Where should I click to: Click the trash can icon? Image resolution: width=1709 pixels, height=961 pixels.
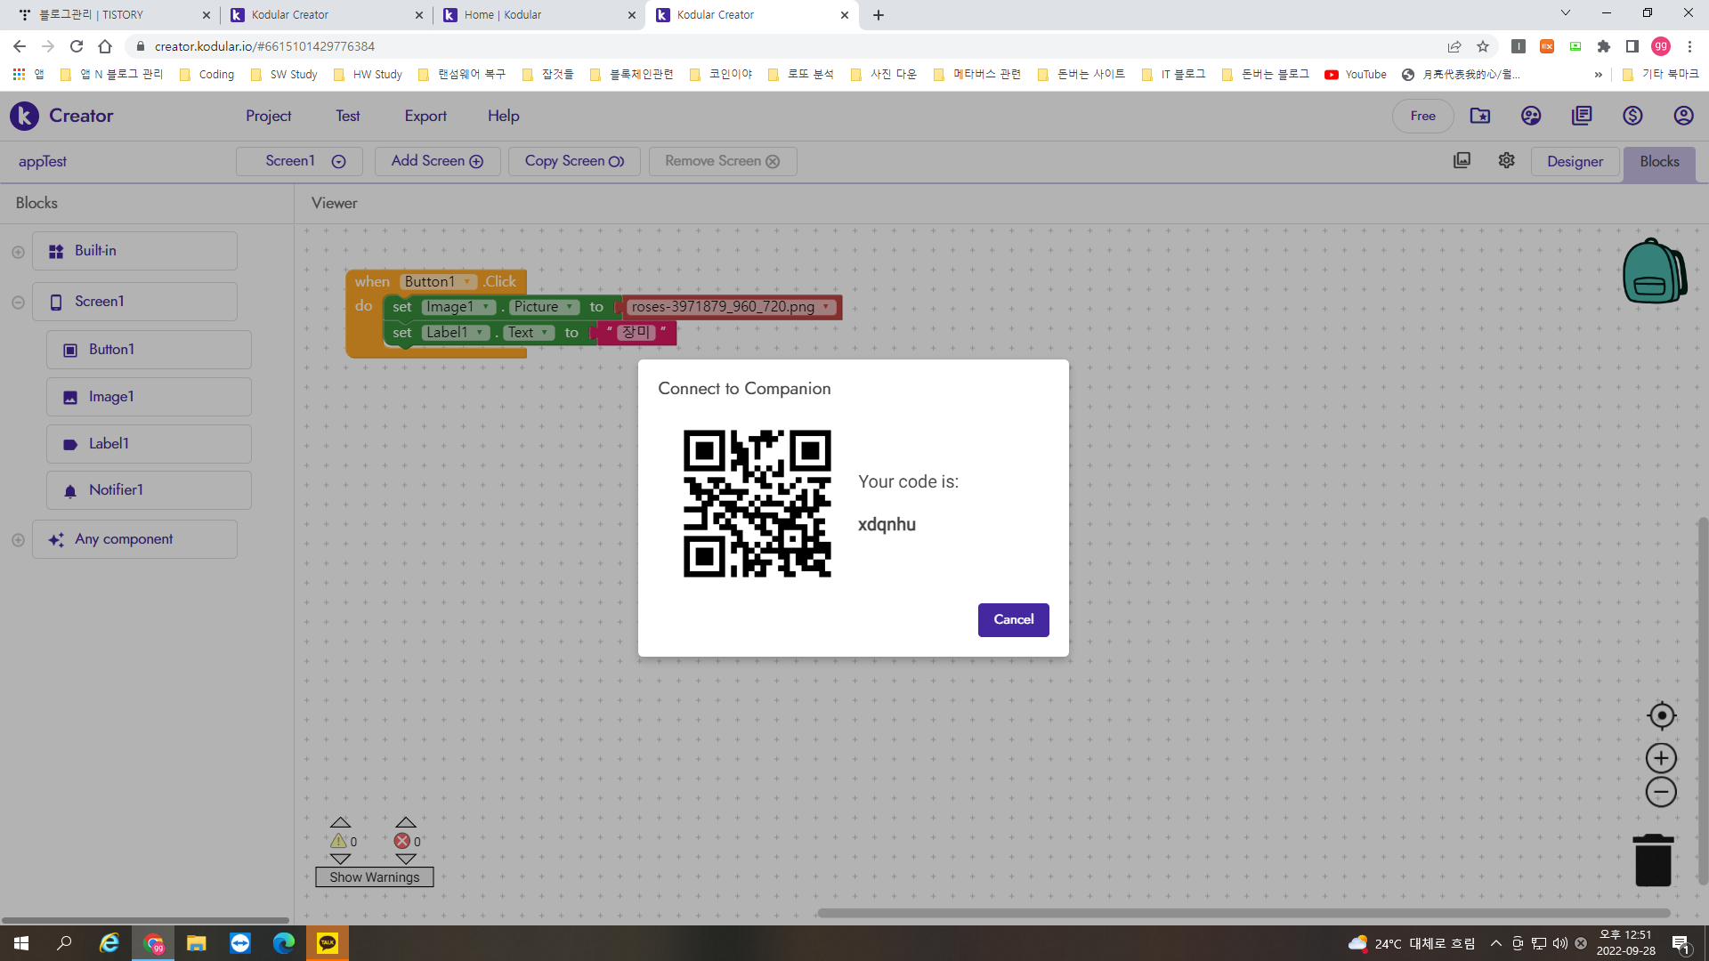coord(1653,860)
